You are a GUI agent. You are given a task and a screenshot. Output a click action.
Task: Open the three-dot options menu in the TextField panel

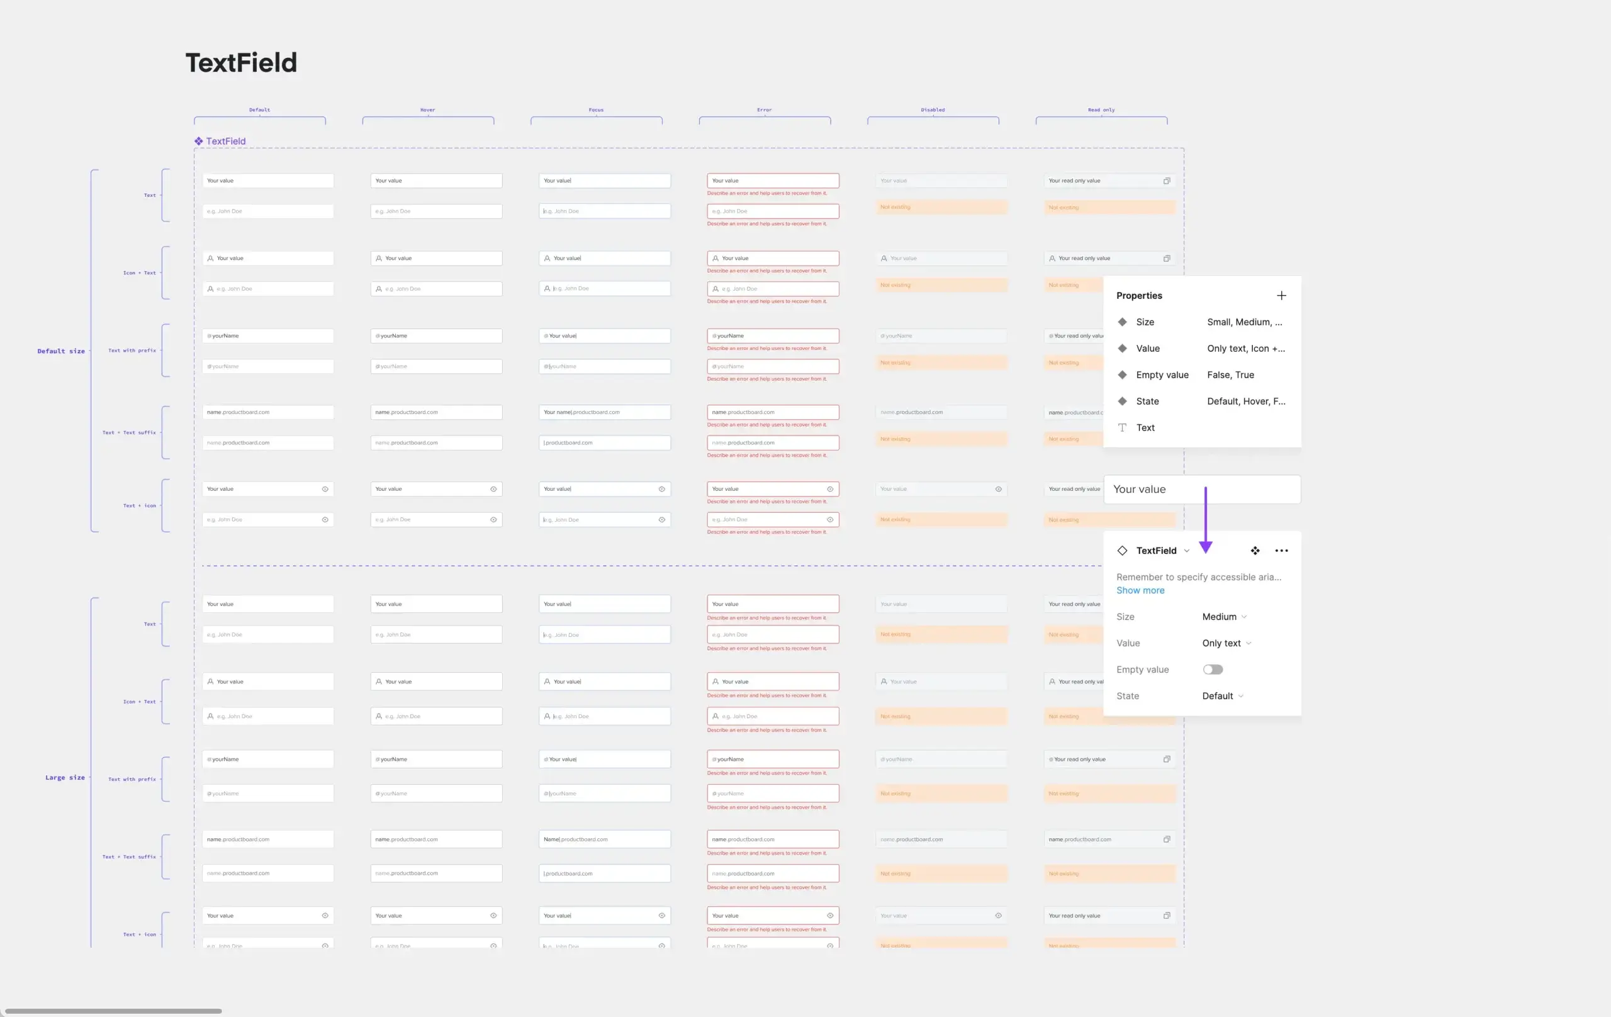point(1282,550)
